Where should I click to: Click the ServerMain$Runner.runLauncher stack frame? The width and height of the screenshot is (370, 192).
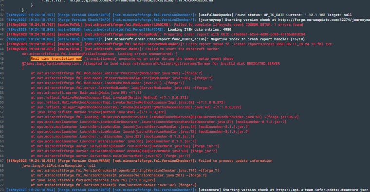click(125, 146)
